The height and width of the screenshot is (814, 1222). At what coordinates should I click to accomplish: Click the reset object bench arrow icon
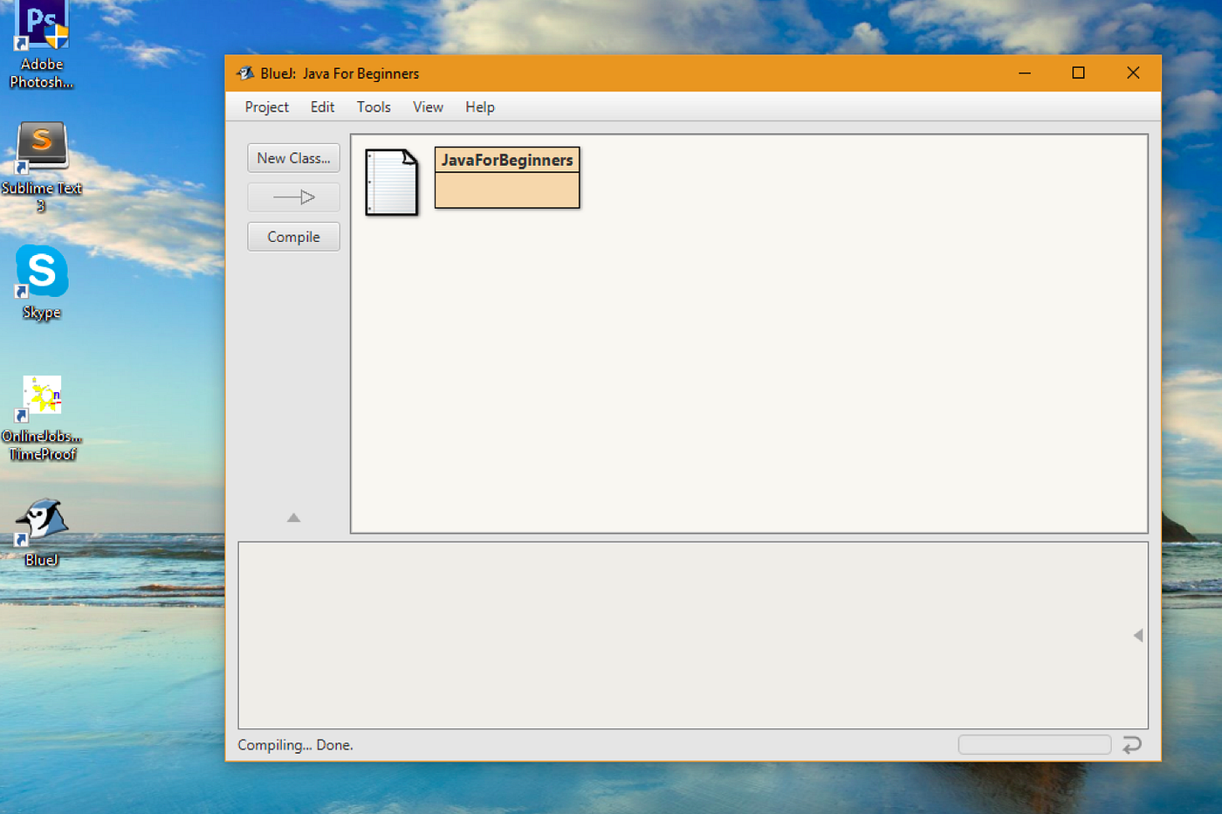click(x=1132, y=745)
